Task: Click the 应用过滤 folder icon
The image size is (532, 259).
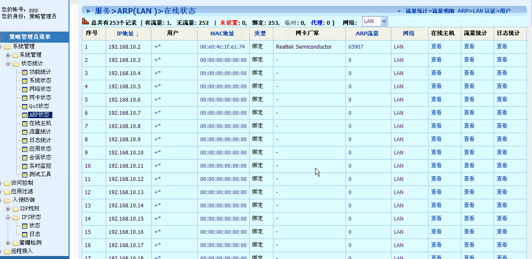Action: point(7,192)
